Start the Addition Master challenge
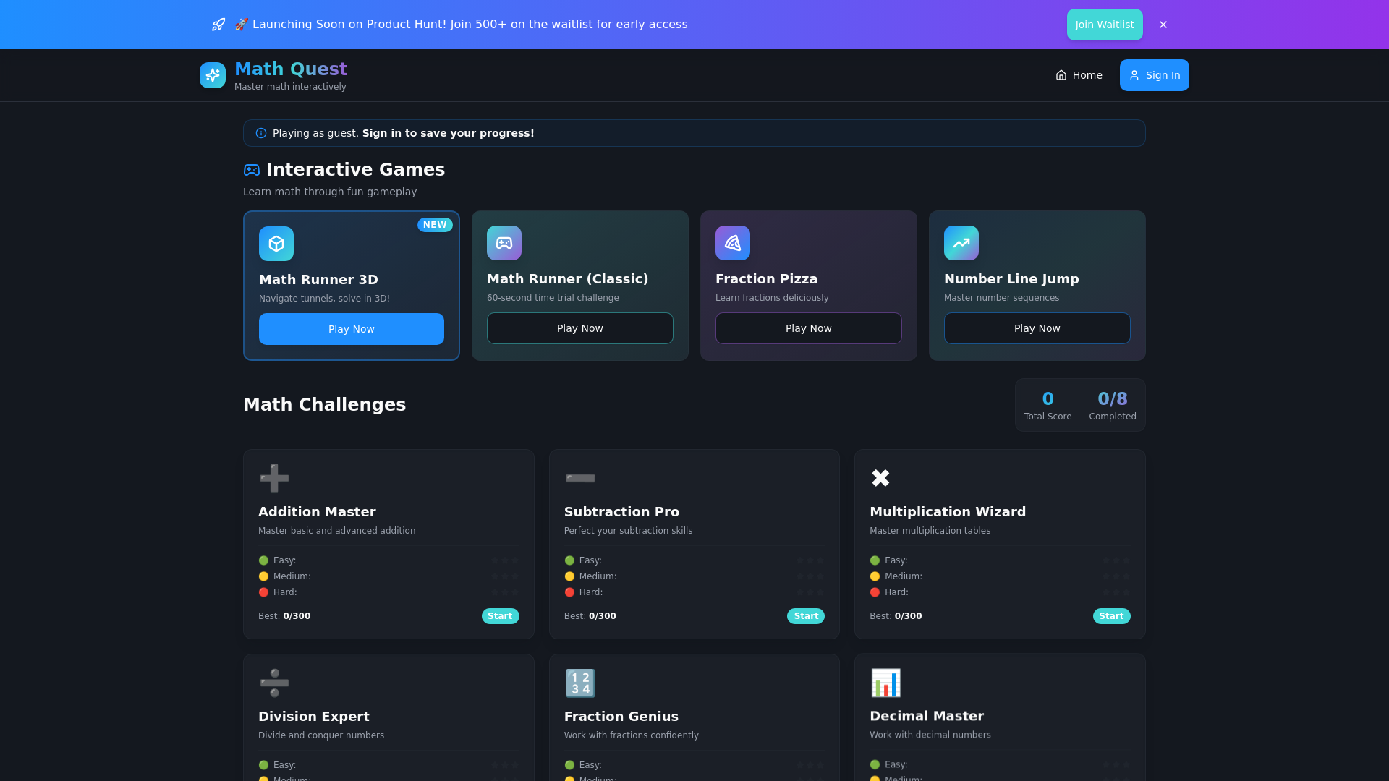The height and width of the screenshot is (781, 1389). click(500, 616)
